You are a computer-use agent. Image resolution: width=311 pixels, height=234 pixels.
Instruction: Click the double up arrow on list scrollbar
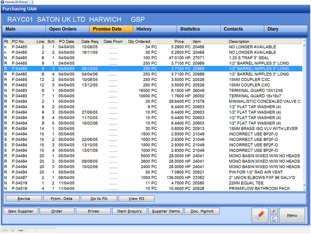click(x=304, y=45)
